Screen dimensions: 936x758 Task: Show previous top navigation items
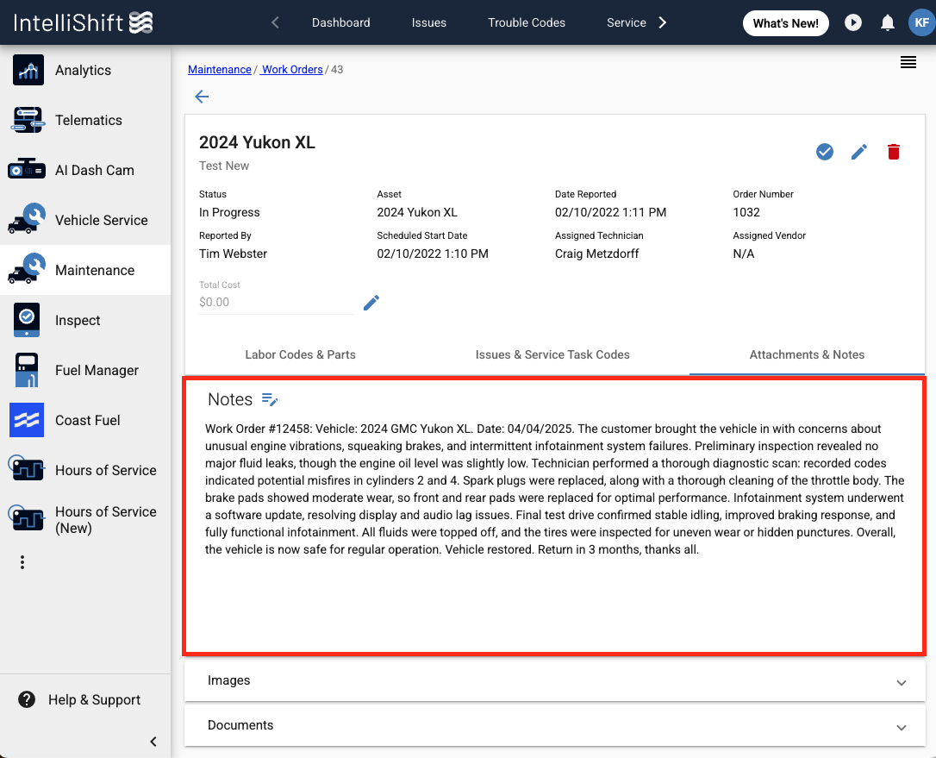tap(275, 22)
